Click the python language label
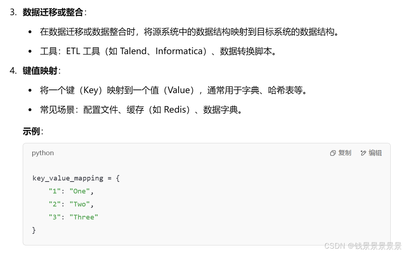The width and height of the screenshot is (403, 253). coord(43,153)
